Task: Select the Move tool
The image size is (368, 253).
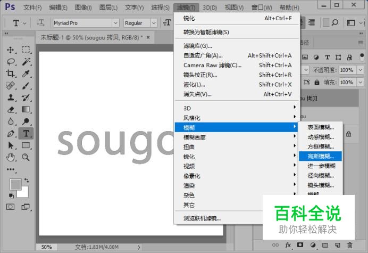Action: point(10,50)
